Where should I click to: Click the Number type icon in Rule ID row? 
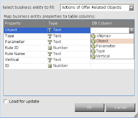50,48
